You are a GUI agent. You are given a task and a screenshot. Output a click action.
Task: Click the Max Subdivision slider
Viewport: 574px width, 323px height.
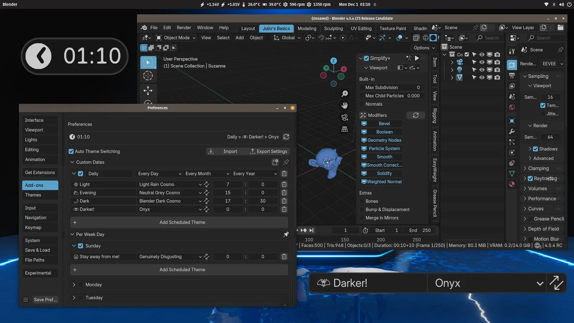pyautogui.click(x=391, y=87)
